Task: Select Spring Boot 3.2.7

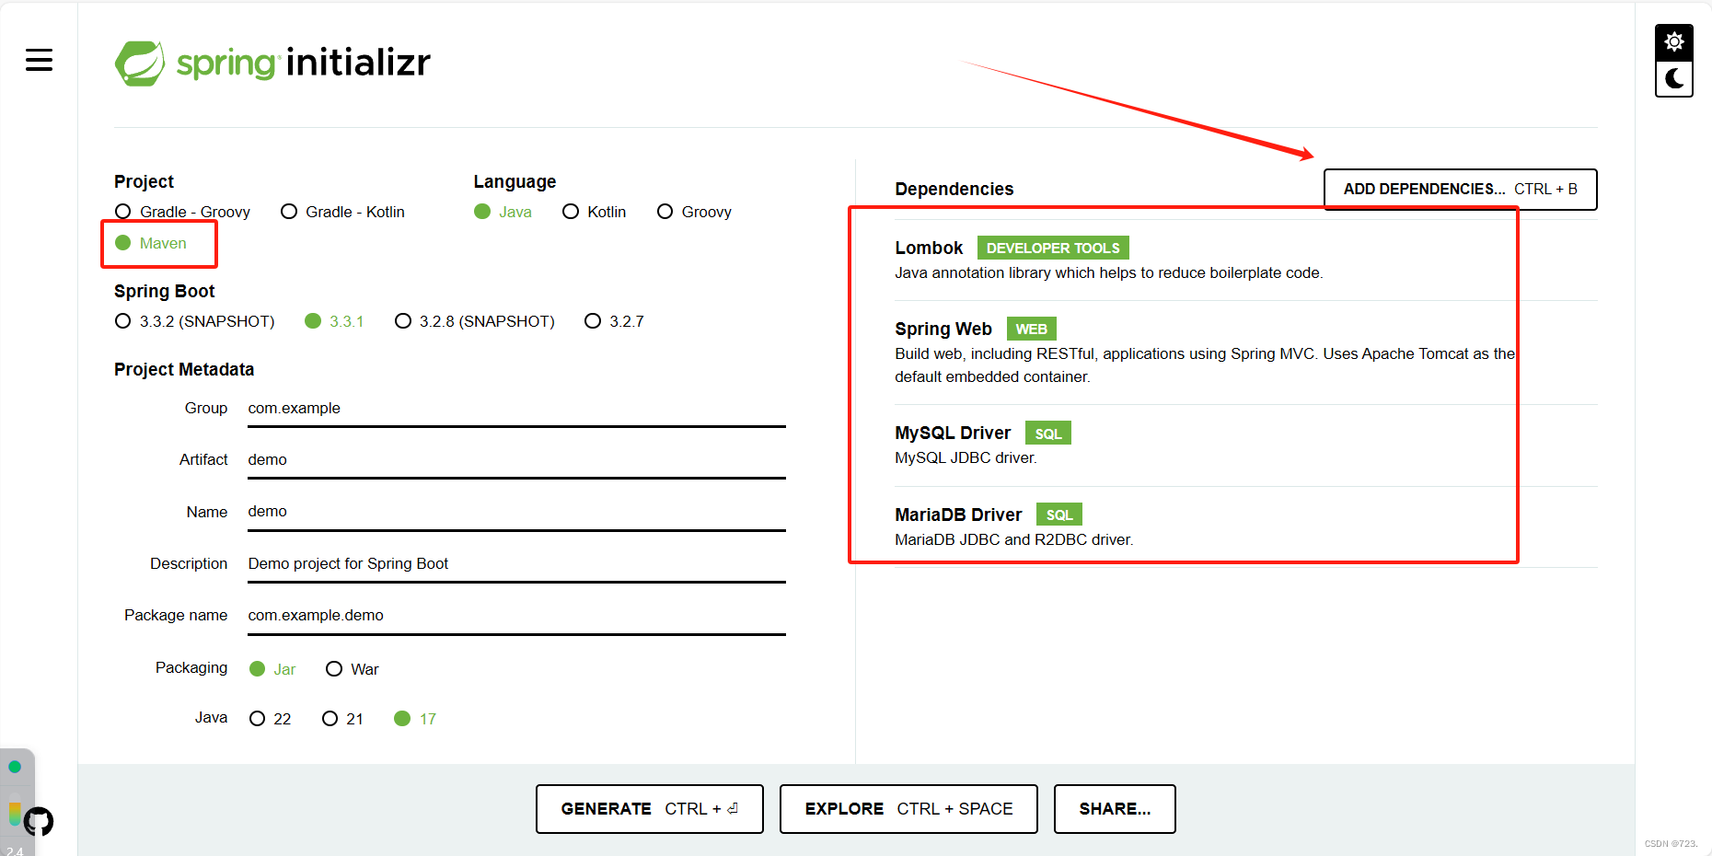Action: point(614,321)
